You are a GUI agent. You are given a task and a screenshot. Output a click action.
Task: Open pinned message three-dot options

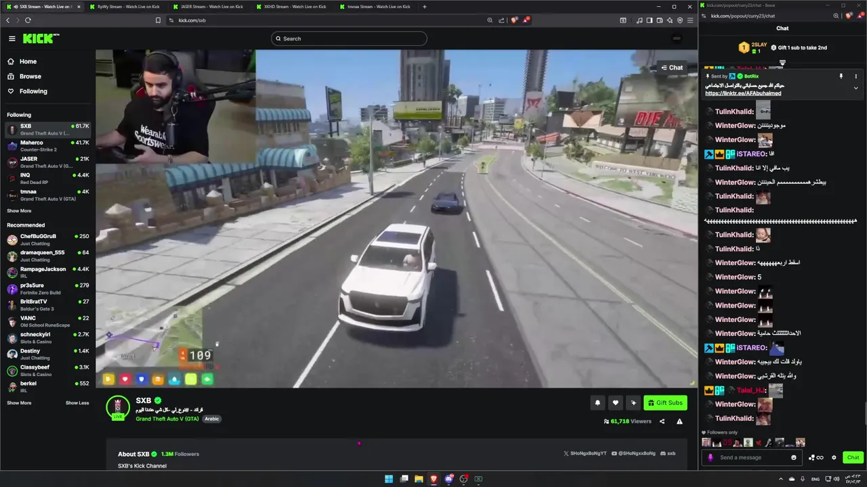(x=855, y=76)
